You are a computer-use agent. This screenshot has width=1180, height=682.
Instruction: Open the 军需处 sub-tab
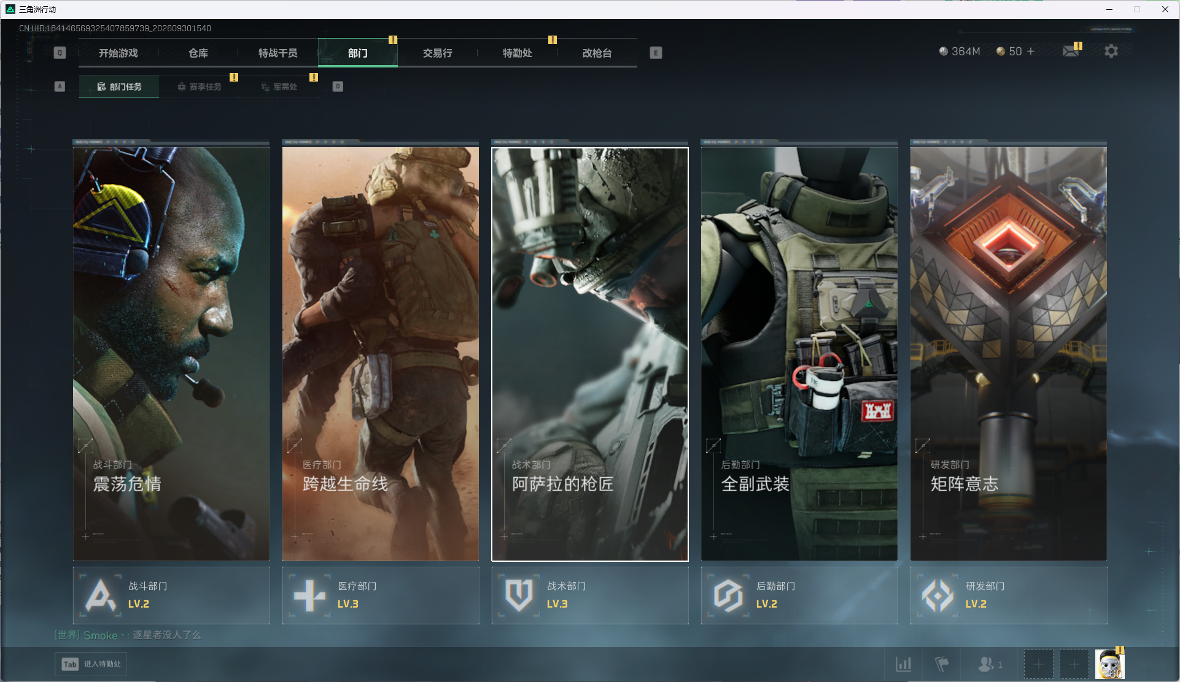(x=279, y=86)
